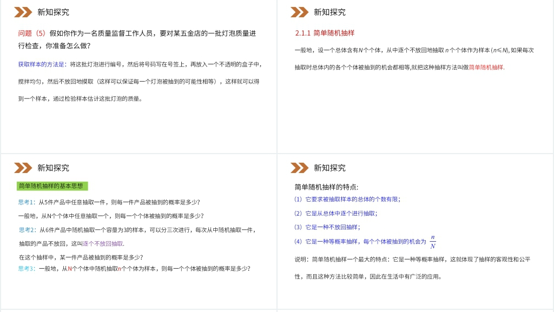Click line 到一个样本，通过检验样本估计这批灯泡的质量
This screenshot has height=312, width=554.
81,99
